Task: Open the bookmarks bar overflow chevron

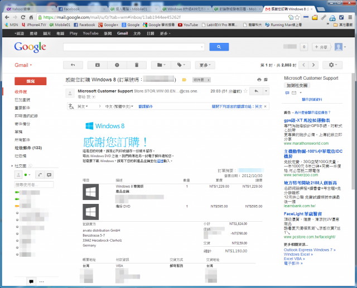Action: pos(327,25)
